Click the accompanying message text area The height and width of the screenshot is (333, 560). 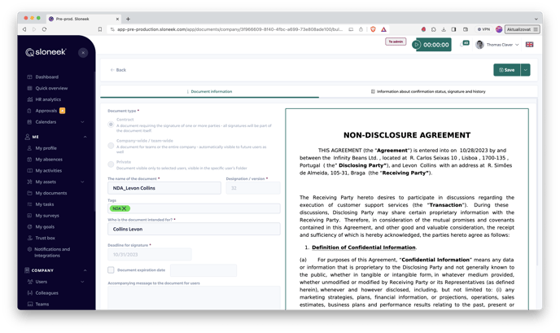tap(194, 298)
